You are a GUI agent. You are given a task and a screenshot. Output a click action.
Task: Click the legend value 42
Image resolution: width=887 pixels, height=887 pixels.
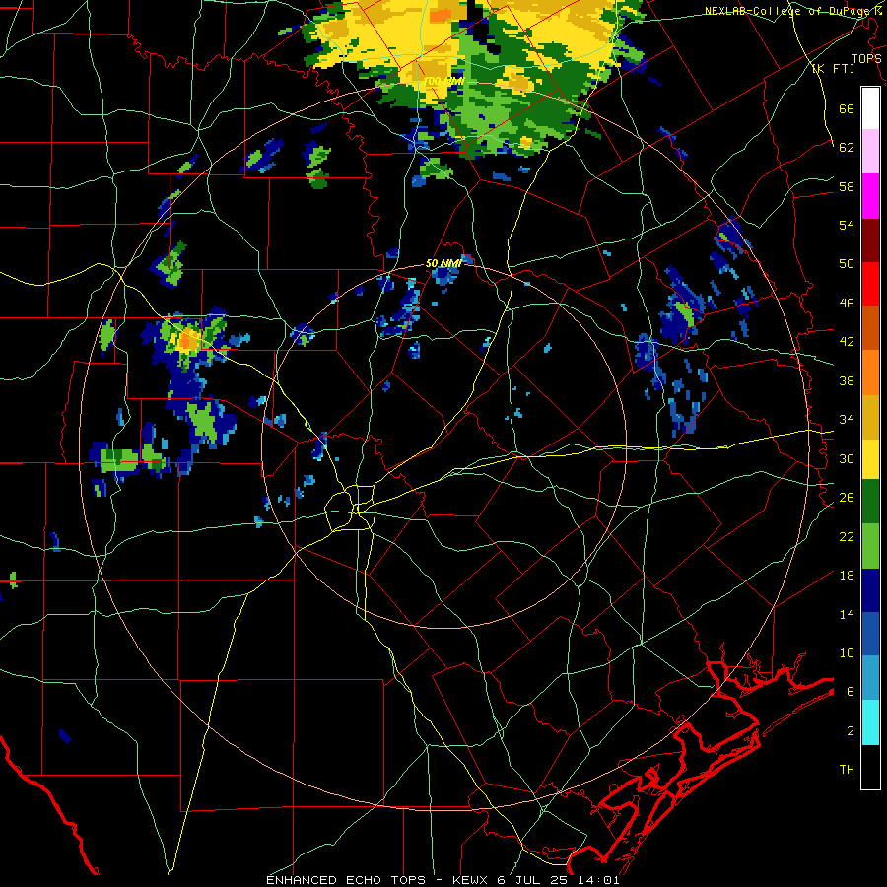[x=847, y=342]
